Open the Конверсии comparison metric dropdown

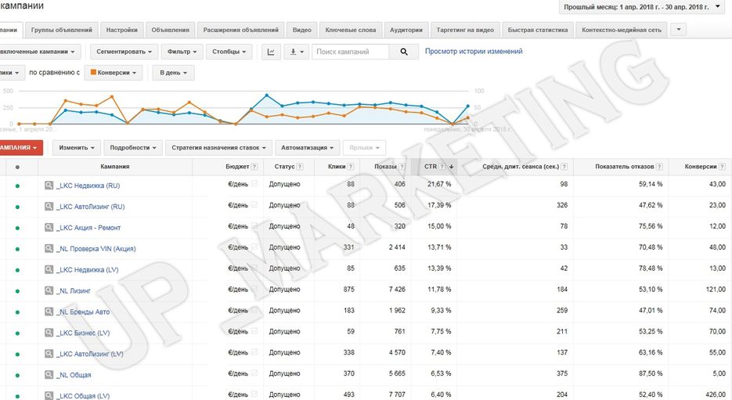pyautogui.click(x=114, y=73)
